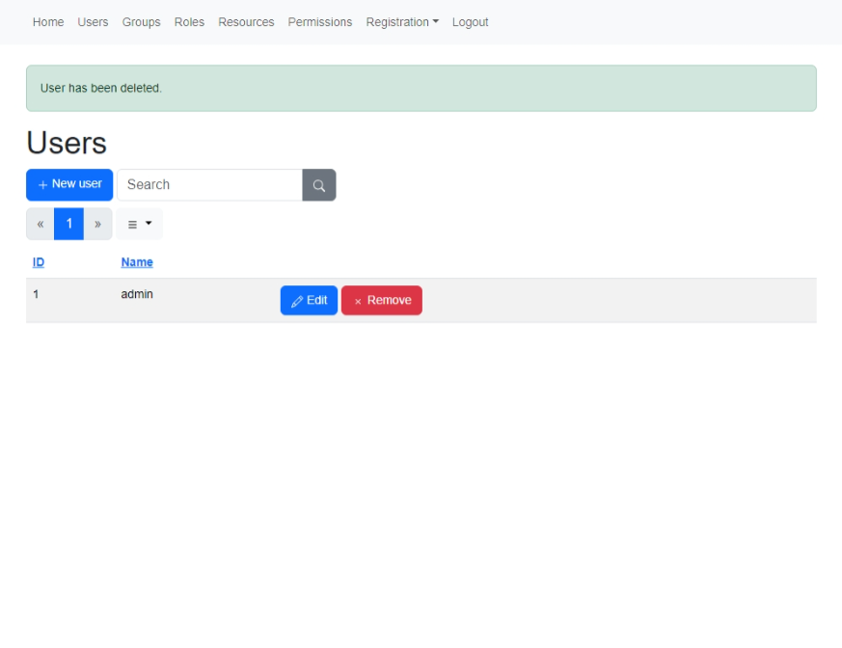This screenshot has height=648, width=842.
Task: Sort the table by ID column
Action: (39, 262)
